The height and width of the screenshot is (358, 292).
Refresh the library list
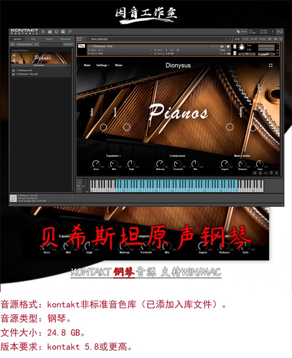[x=13, y=44]
